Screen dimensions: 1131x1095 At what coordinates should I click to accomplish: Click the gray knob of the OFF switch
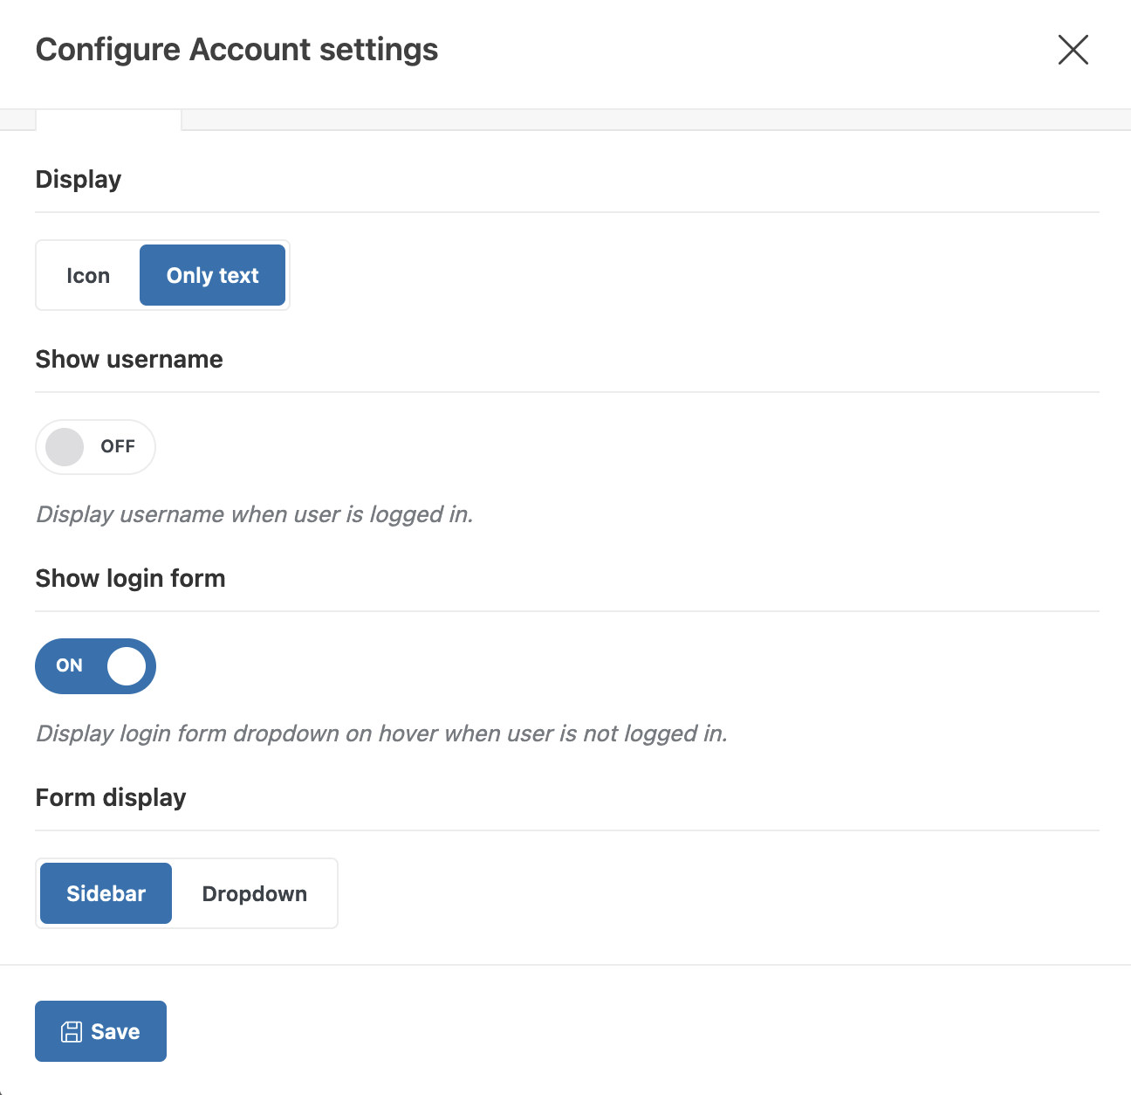[x=65, y=447]
